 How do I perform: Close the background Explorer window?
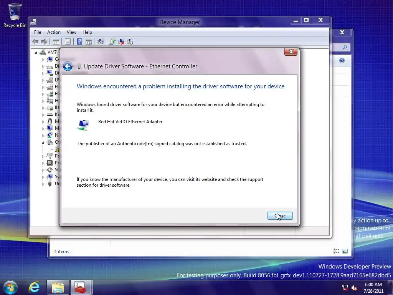pos(342,32)
